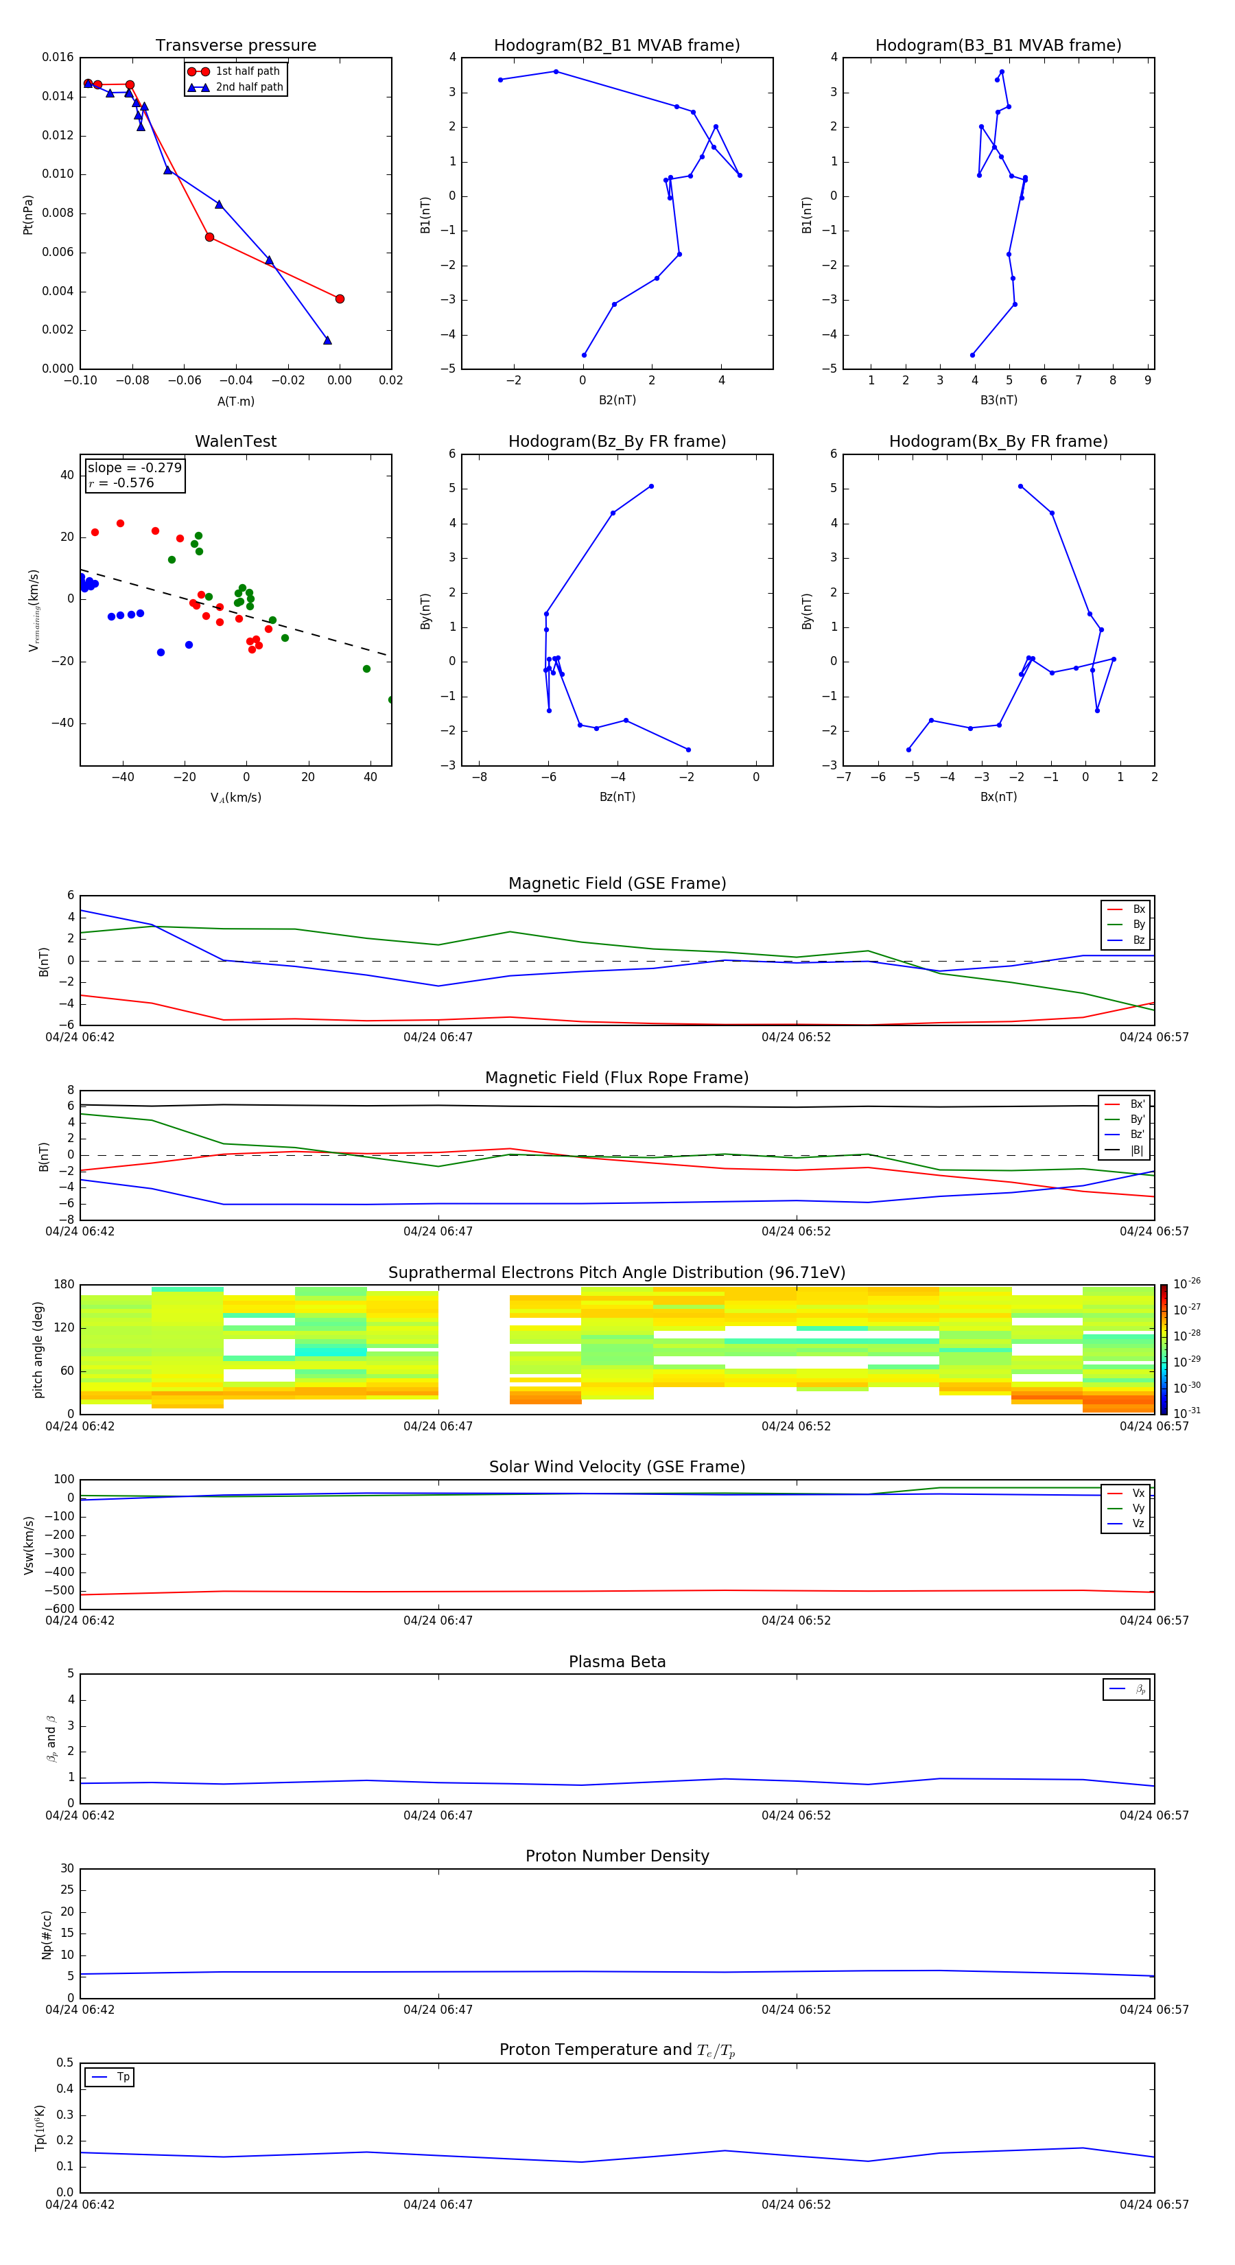Click the "Vsw(km/s)" y-axis label
This screenshot has width=1235, height=2265.
[x=28, y=1545]
